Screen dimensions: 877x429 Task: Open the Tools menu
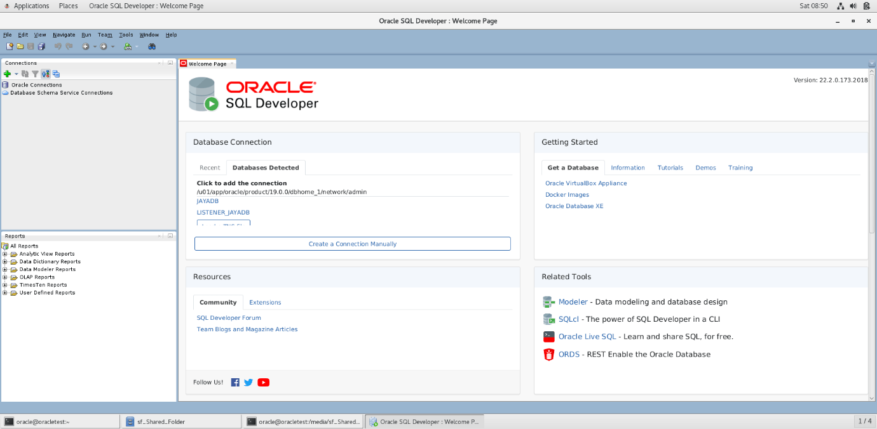click(x=125, y=35)
